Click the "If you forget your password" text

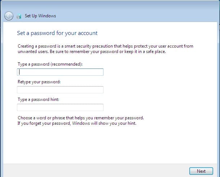[x=77, y=123]
